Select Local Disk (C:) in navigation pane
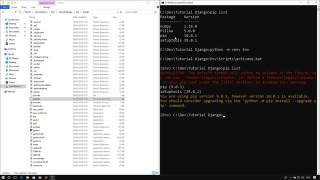The image size is (320, 180). click(x=15, y=86)
